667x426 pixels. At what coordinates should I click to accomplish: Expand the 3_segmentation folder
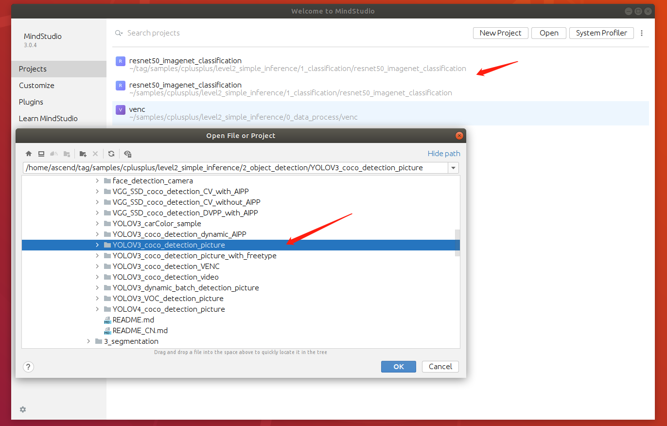pyautogui.click(x=88, y=341)
